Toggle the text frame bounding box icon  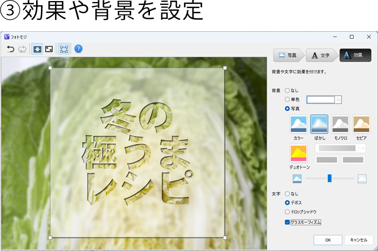click(64, 49)
